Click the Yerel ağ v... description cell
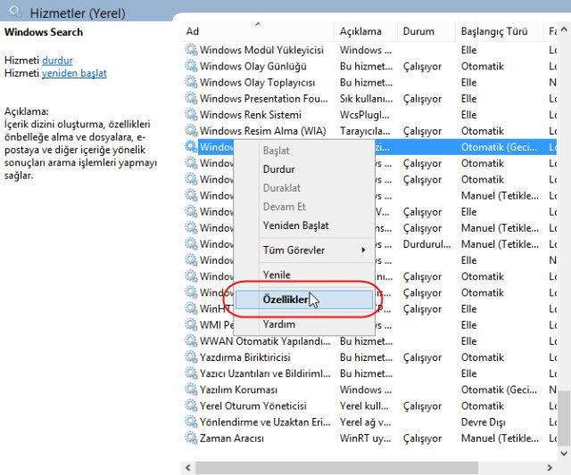 point(365,422)
